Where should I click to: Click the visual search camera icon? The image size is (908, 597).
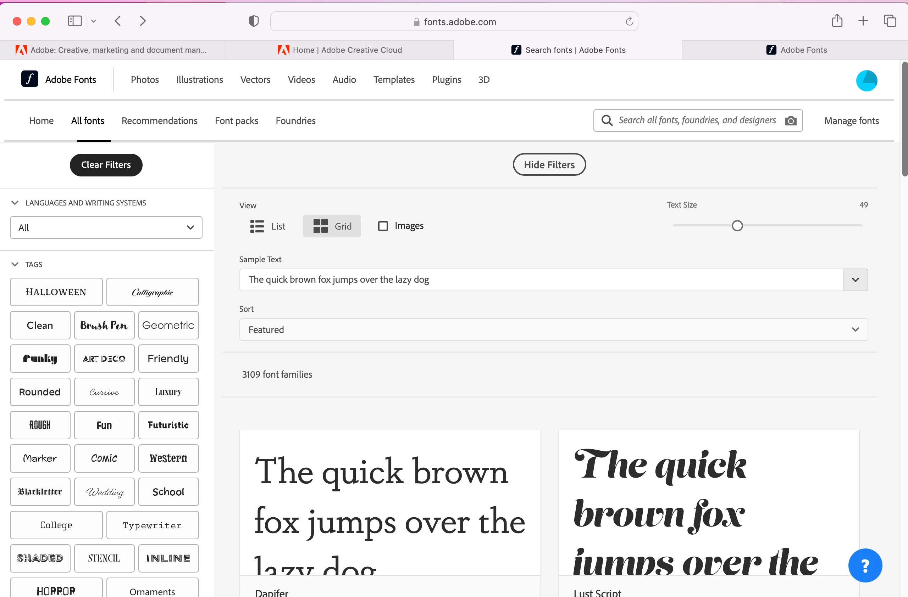point(791,121)
